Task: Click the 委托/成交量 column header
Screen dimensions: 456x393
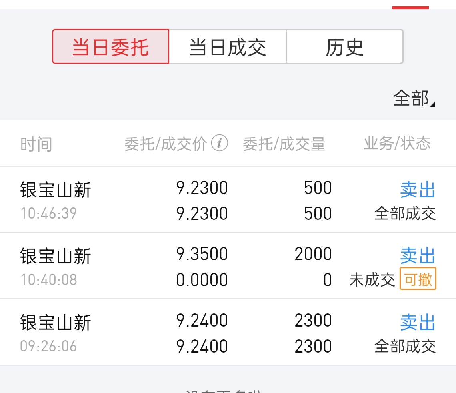Action: point(284,144)
